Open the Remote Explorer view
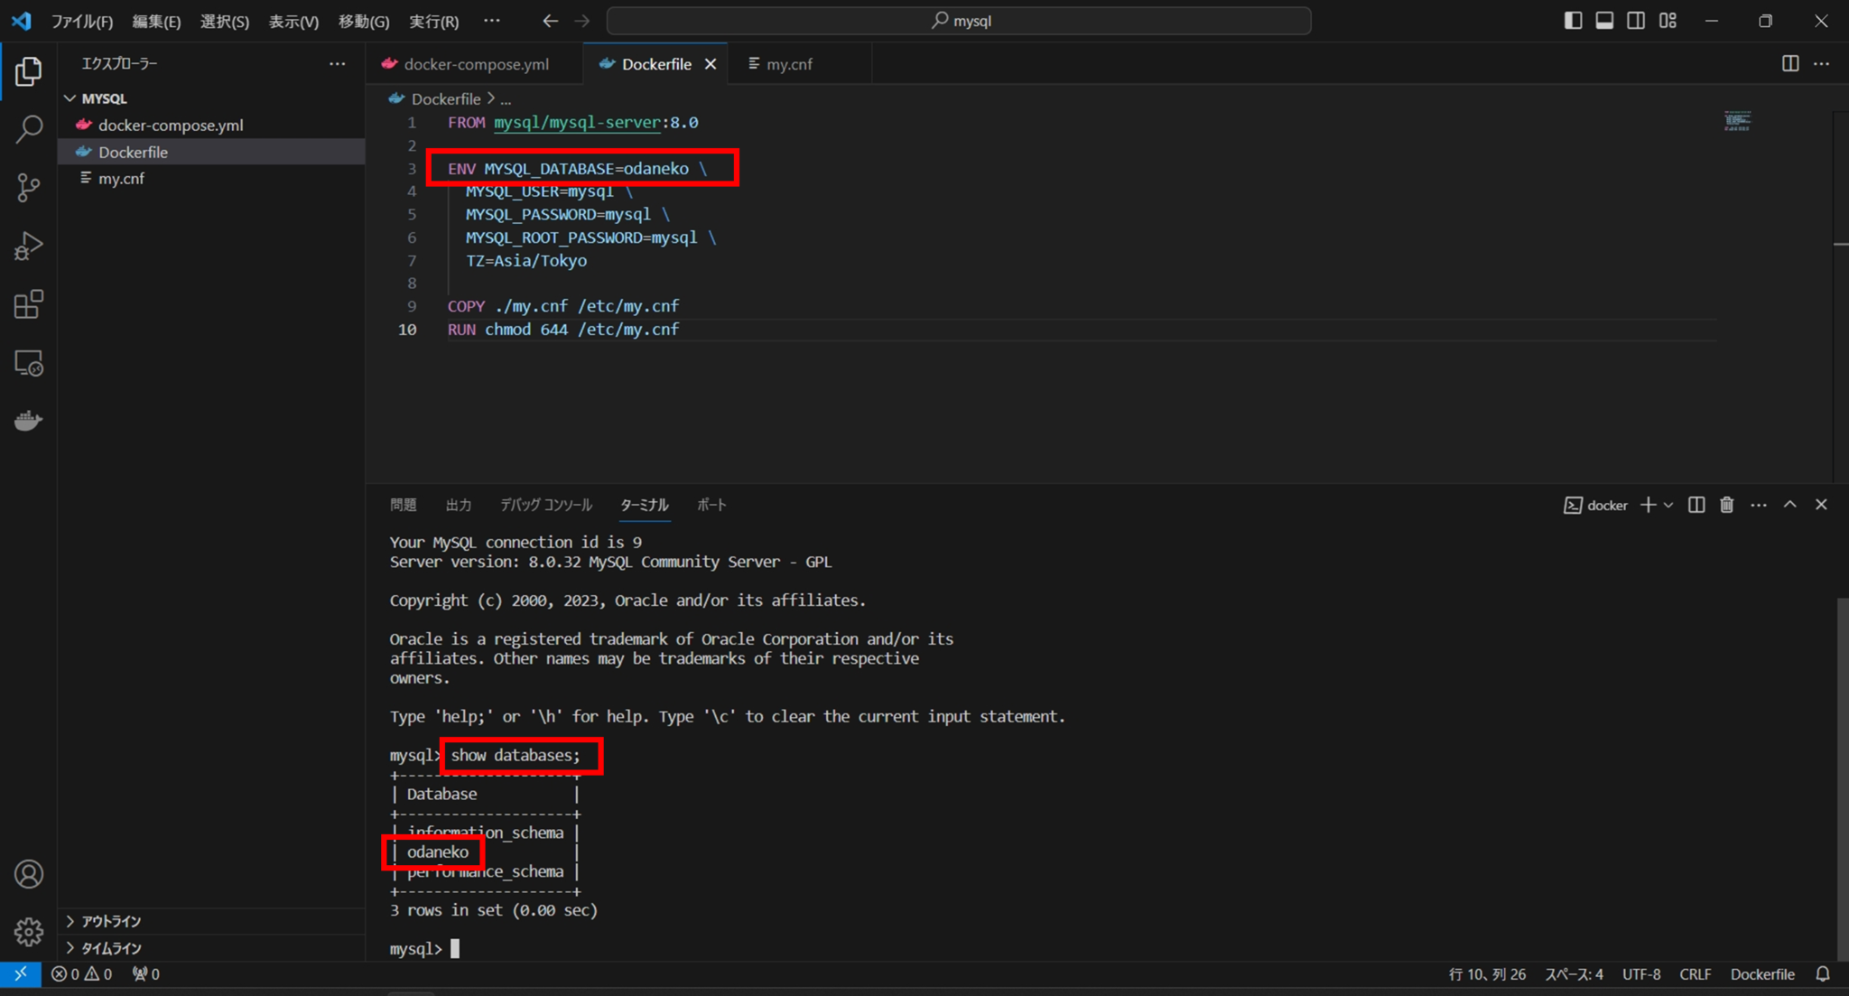Screen dimensions: 1849x996 (28, 363)
